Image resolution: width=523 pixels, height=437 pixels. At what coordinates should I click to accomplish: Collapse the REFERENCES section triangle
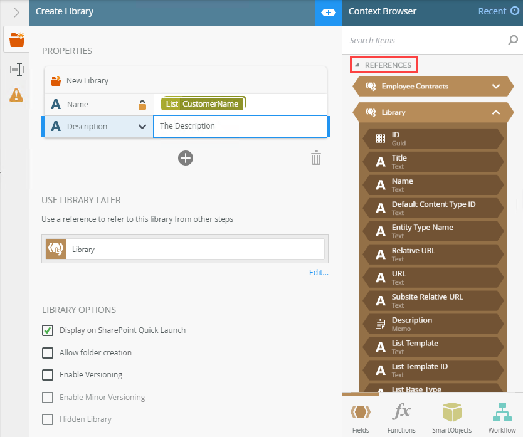tap(357, 65)
